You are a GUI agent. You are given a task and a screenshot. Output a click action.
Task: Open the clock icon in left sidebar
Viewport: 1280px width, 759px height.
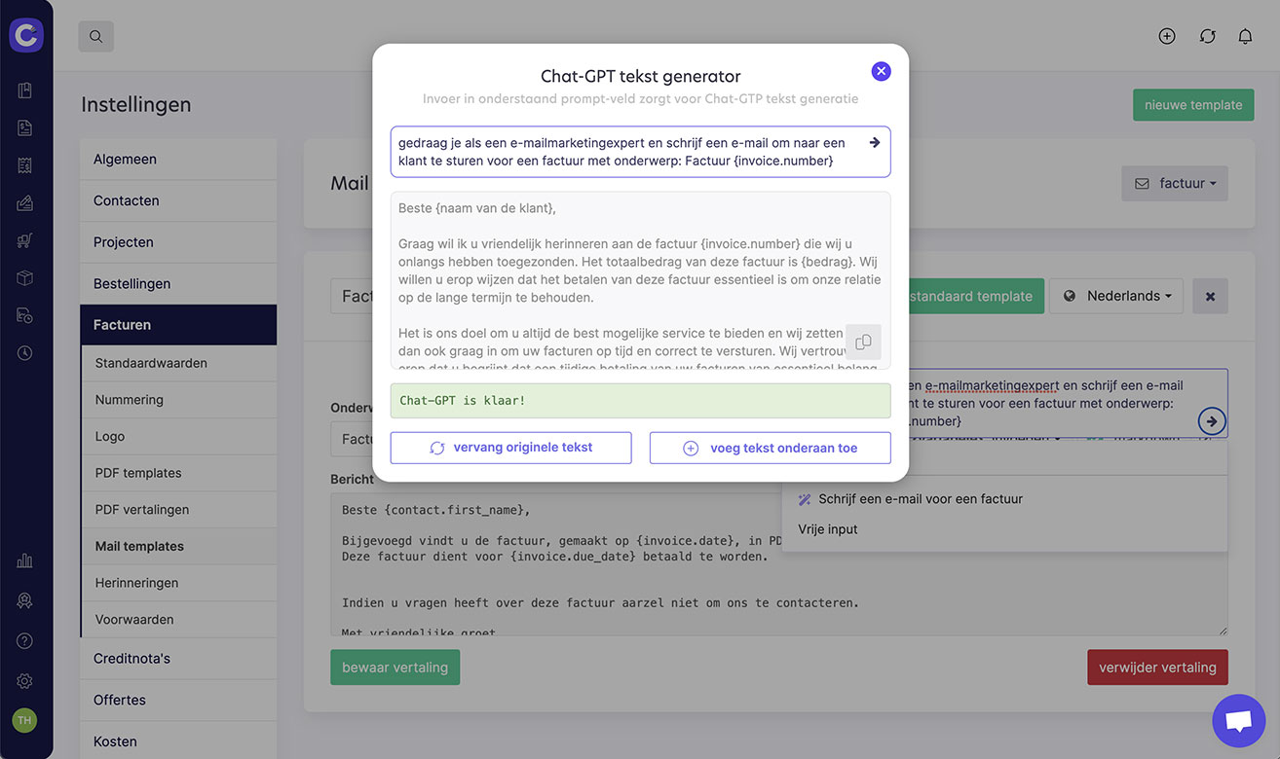pyautogui.click(x=25, y=352)
